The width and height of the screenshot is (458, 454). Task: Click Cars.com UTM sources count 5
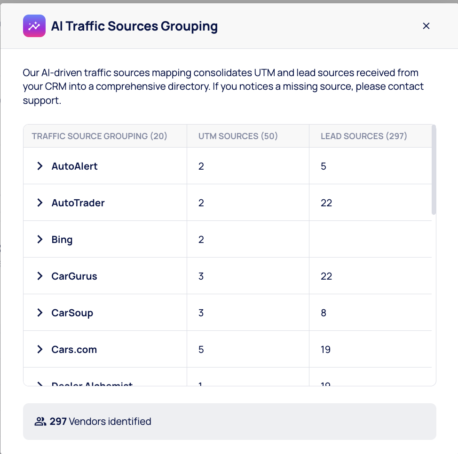(x=201, y=350)
